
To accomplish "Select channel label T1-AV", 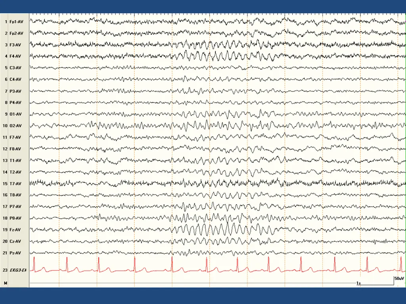I will (x=15, y=161).
